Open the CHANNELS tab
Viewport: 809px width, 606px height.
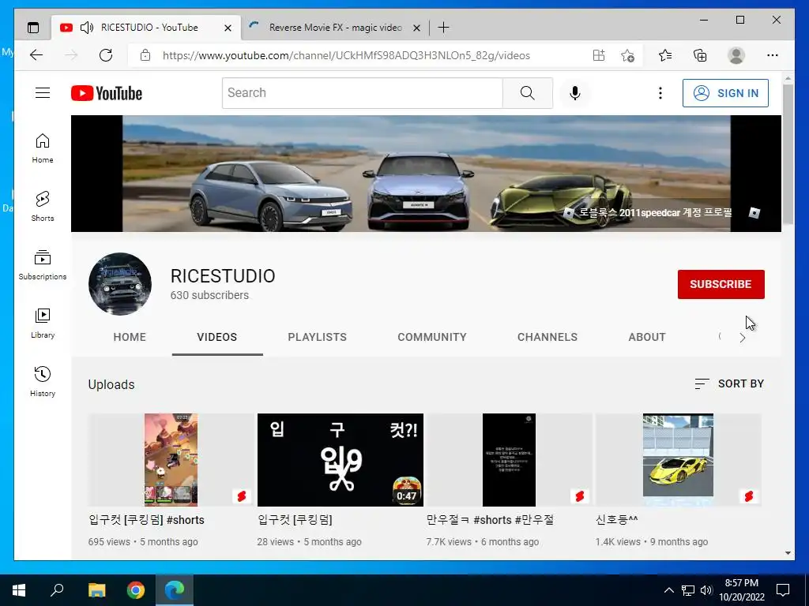pyautogui.click(x=547, y=337)
